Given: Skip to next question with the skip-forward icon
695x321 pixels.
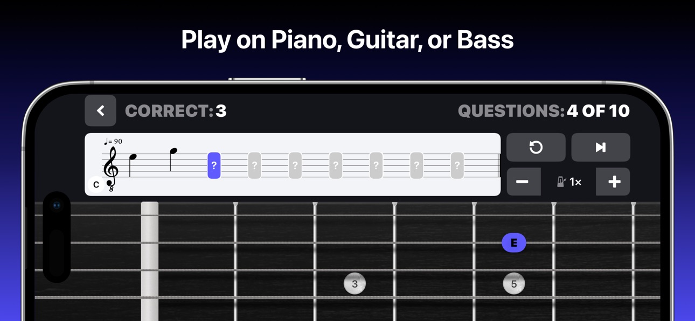Looking at the screenshot, I should (600, 147).
